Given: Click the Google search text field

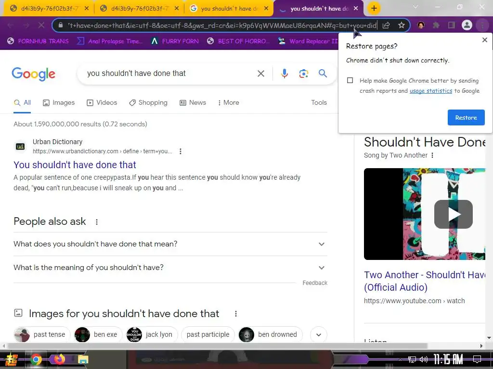Looking at the screenshot, I should [x=170, y=74].
